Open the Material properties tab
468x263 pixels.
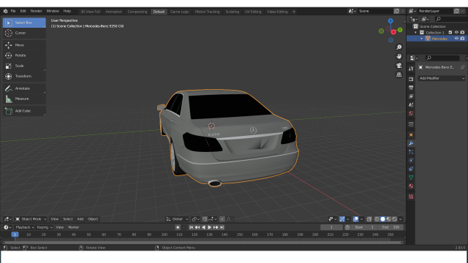411,186
